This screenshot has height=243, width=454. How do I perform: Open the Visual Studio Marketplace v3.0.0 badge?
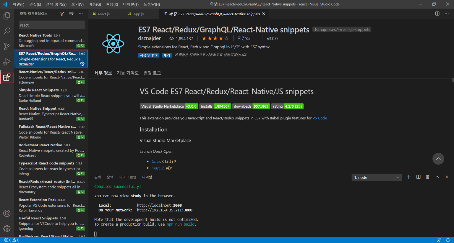tap(169, 106)
